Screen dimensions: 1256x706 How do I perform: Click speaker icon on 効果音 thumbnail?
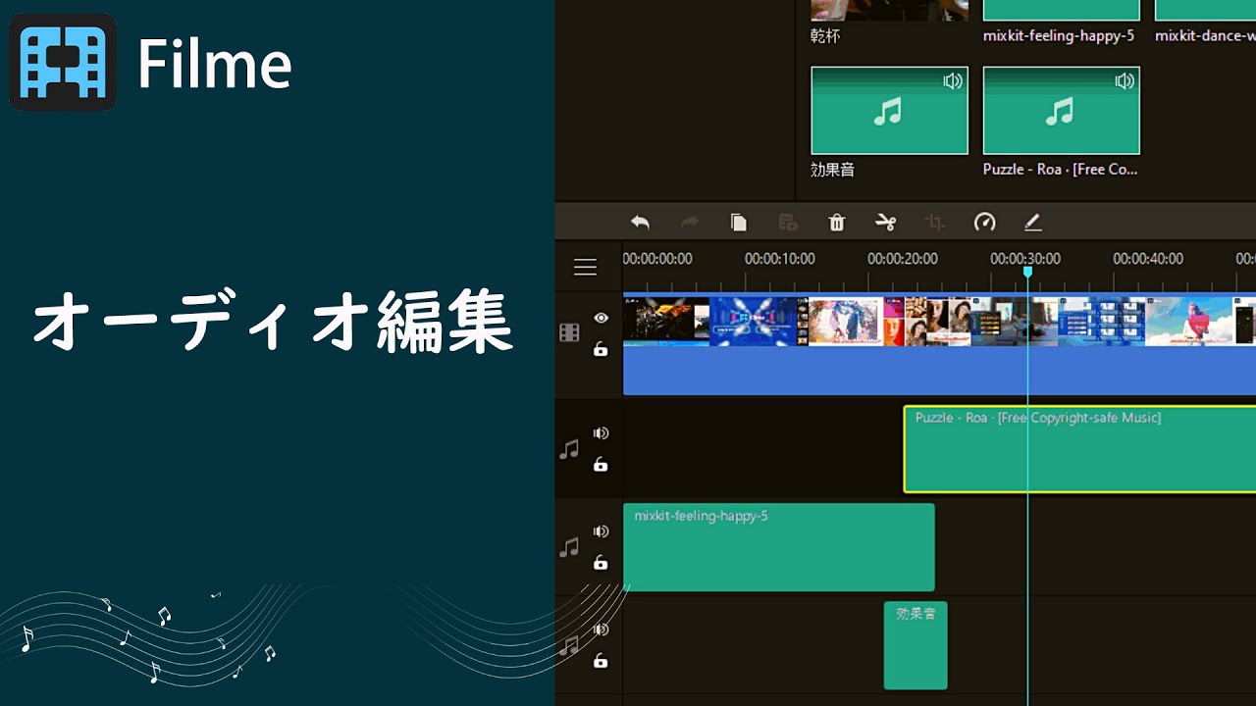coord(953,81)
